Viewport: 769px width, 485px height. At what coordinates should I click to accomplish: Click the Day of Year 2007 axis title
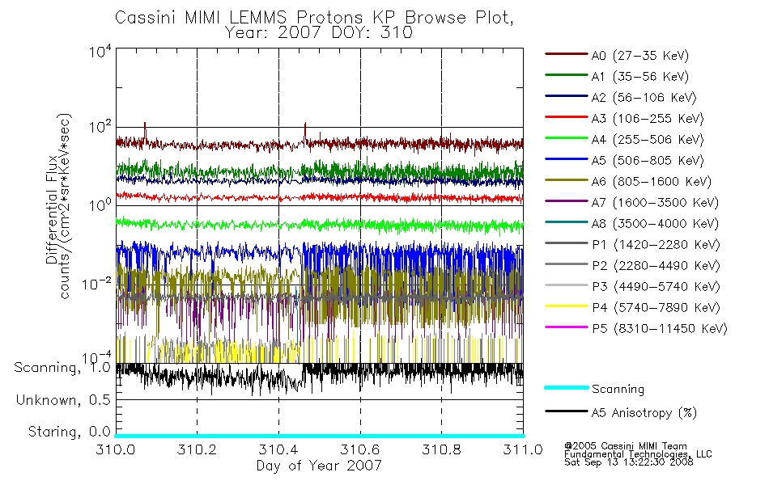tap(319, 466)
